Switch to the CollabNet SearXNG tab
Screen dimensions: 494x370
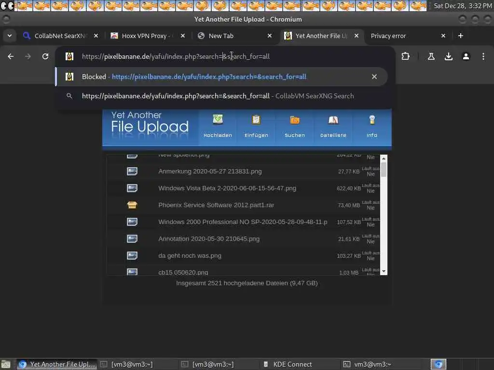point(60,36)
